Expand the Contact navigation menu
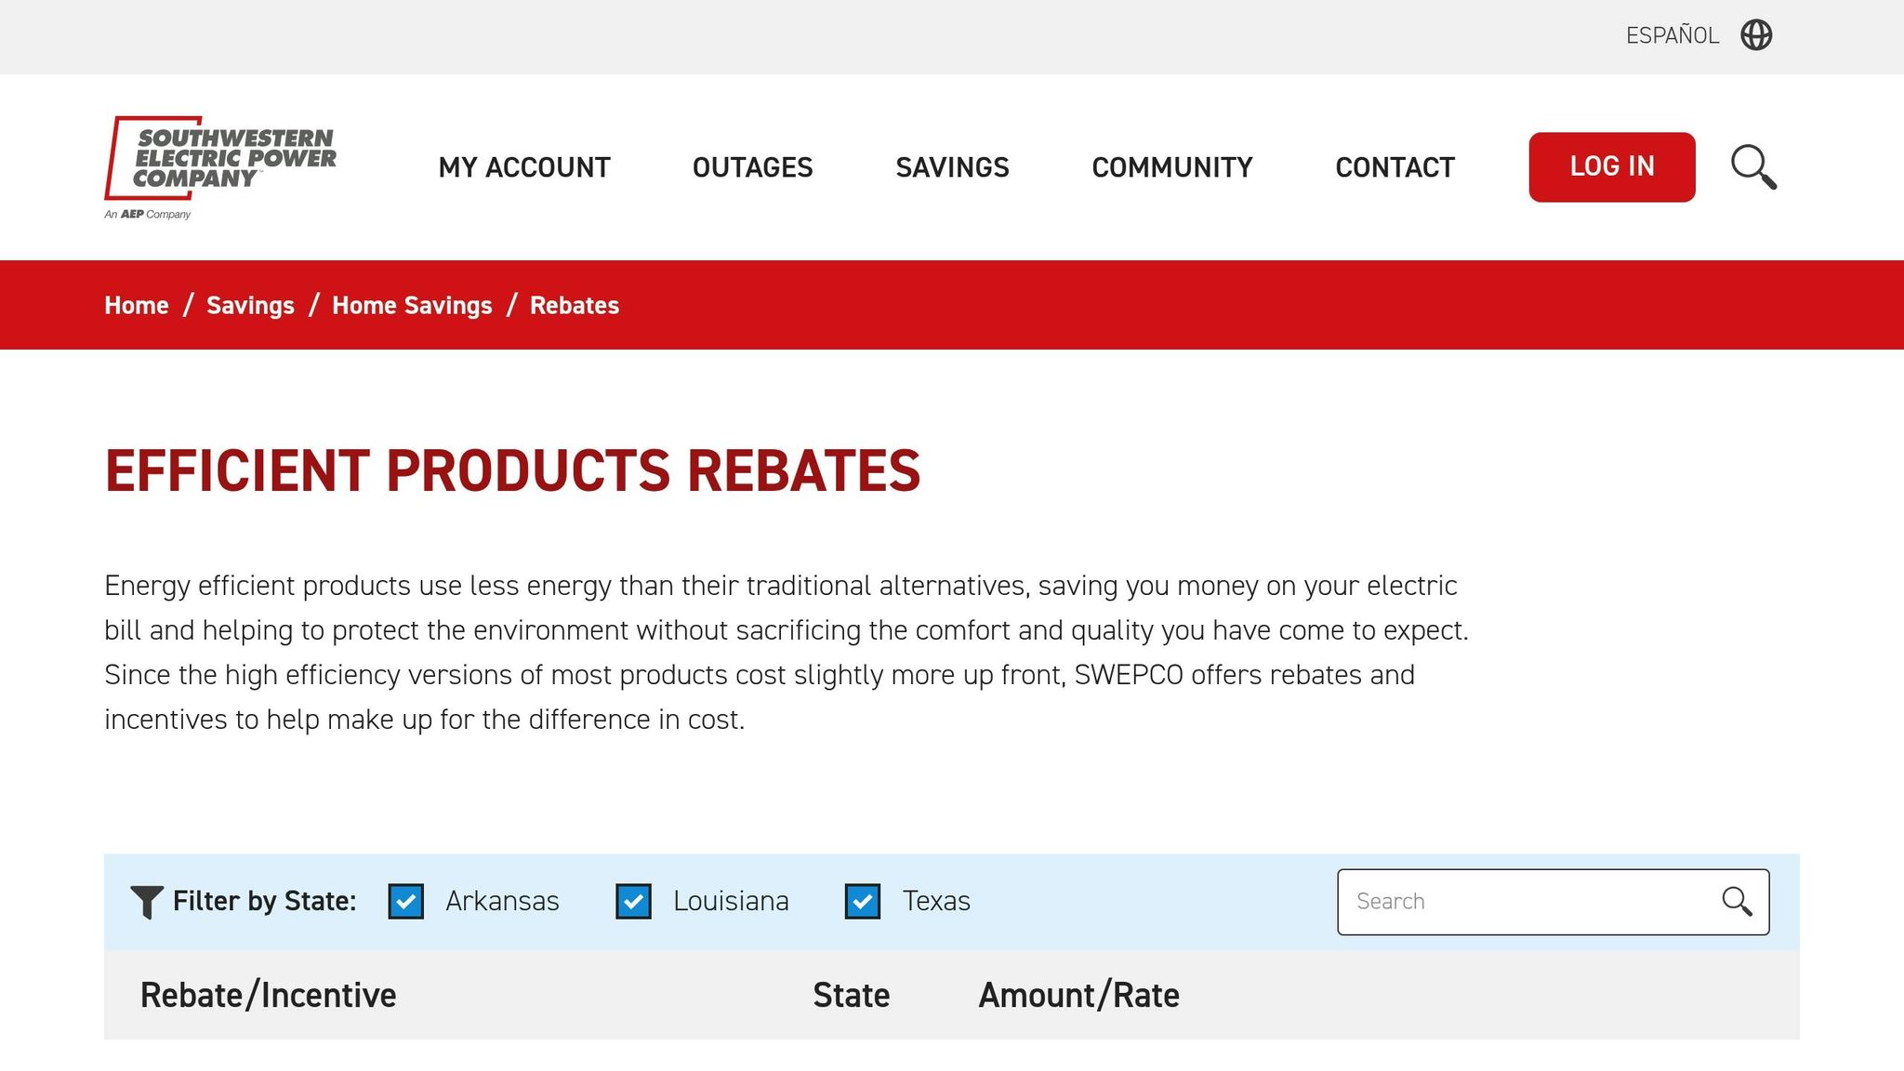The height and width of the screenshot is (1071, 1904). click(x=1395, y=167)
